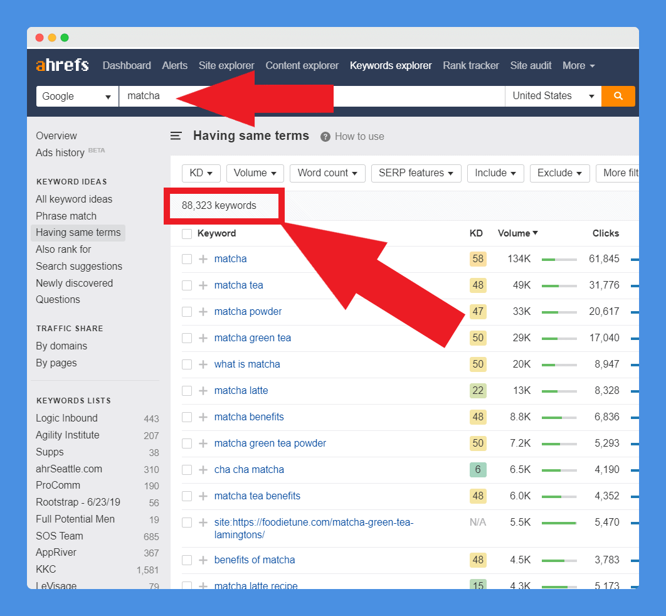Sort by the Clicks column header

605,233
